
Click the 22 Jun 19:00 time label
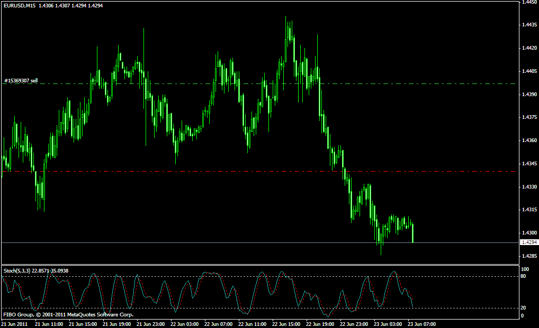(320, 324)
